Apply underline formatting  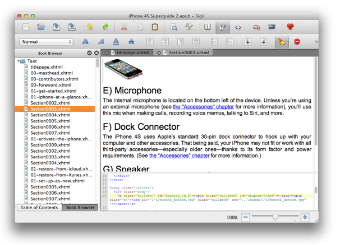(x=116, y=41)
